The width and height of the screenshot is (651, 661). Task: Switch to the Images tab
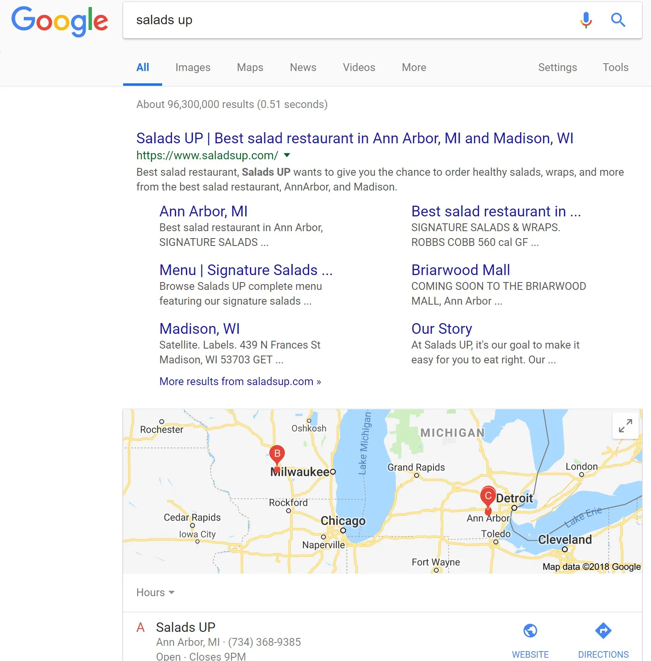(x=193, y=67)
